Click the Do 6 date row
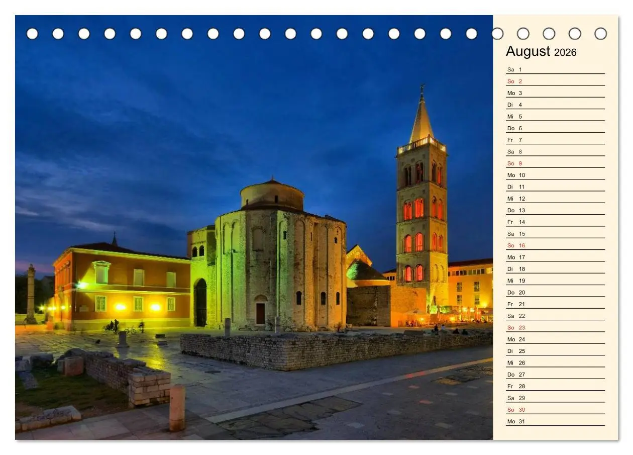Screen dimensions: 633x455 (x=555, y=128)
